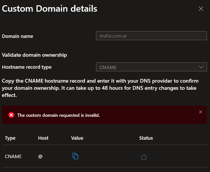
Task: Click the chevron arrow of the CNAME dropdown
Action: pos(201,67)
